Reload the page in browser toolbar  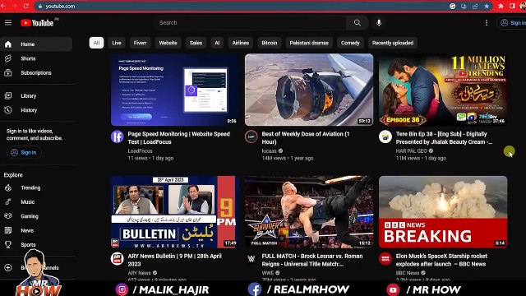(25, 6)
